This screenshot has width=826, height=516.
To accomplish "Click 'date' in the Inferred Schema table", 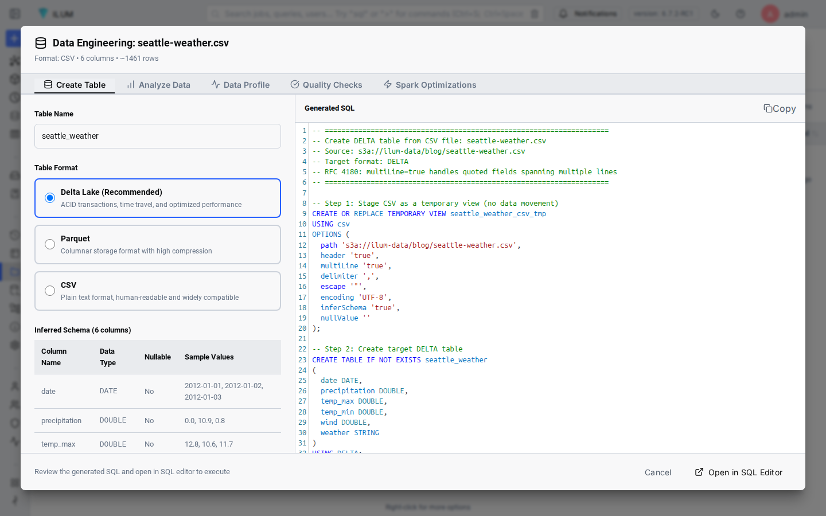I will coord(48,392).
